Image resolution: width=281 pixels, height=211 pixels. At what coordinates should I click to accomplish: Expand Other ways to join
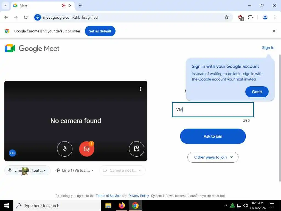213,157
